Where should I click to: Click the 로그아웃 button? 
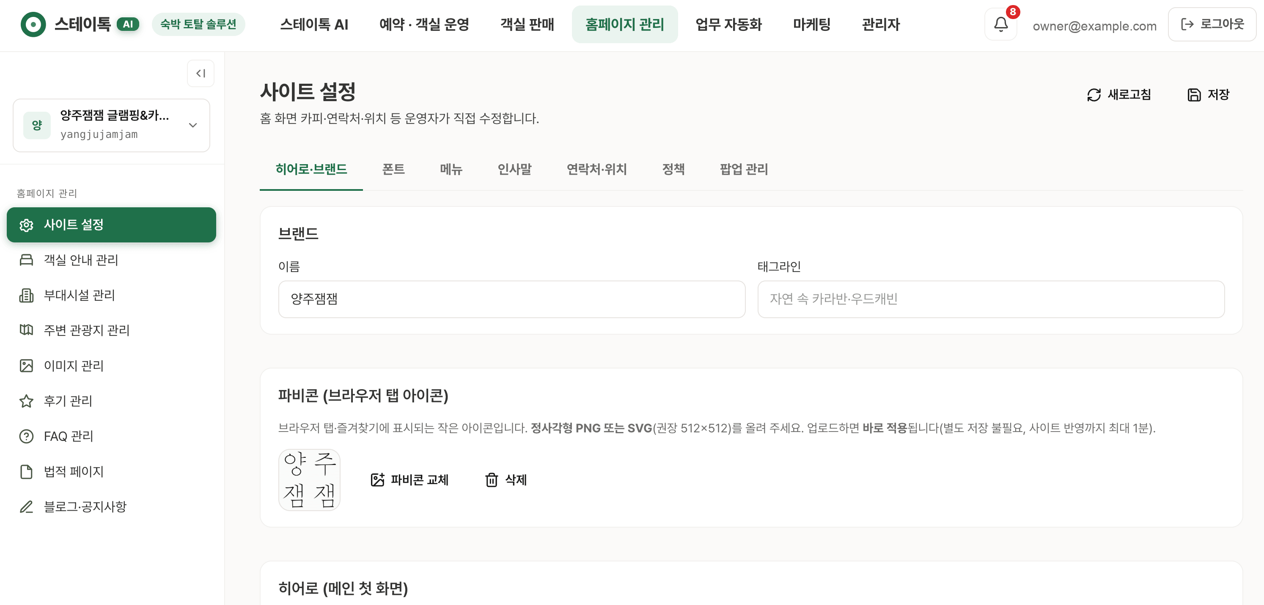click(x=1212, y=24)
